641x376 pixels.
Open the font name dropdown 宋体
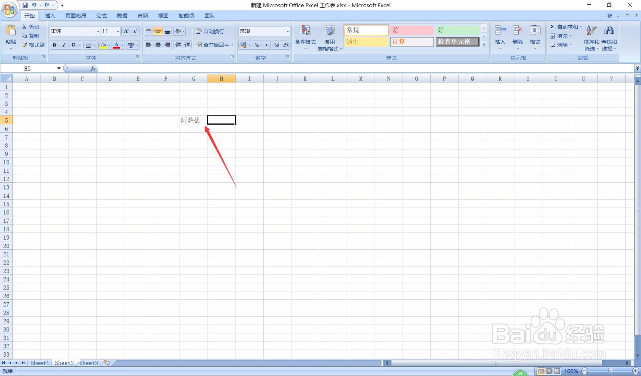click(98, 31)
